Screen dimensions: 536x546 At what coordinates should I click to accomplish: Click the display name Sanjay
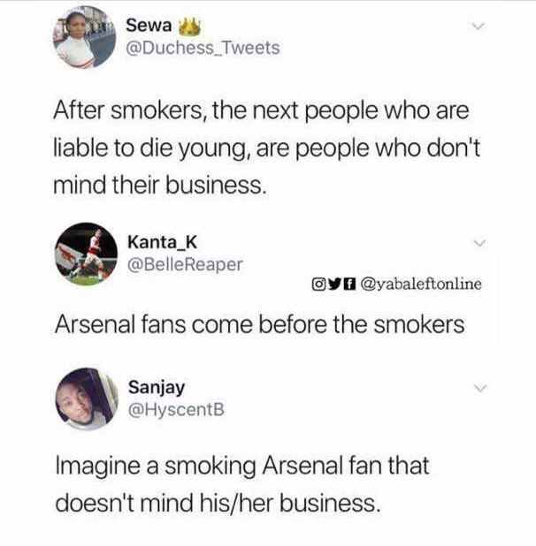157,388
